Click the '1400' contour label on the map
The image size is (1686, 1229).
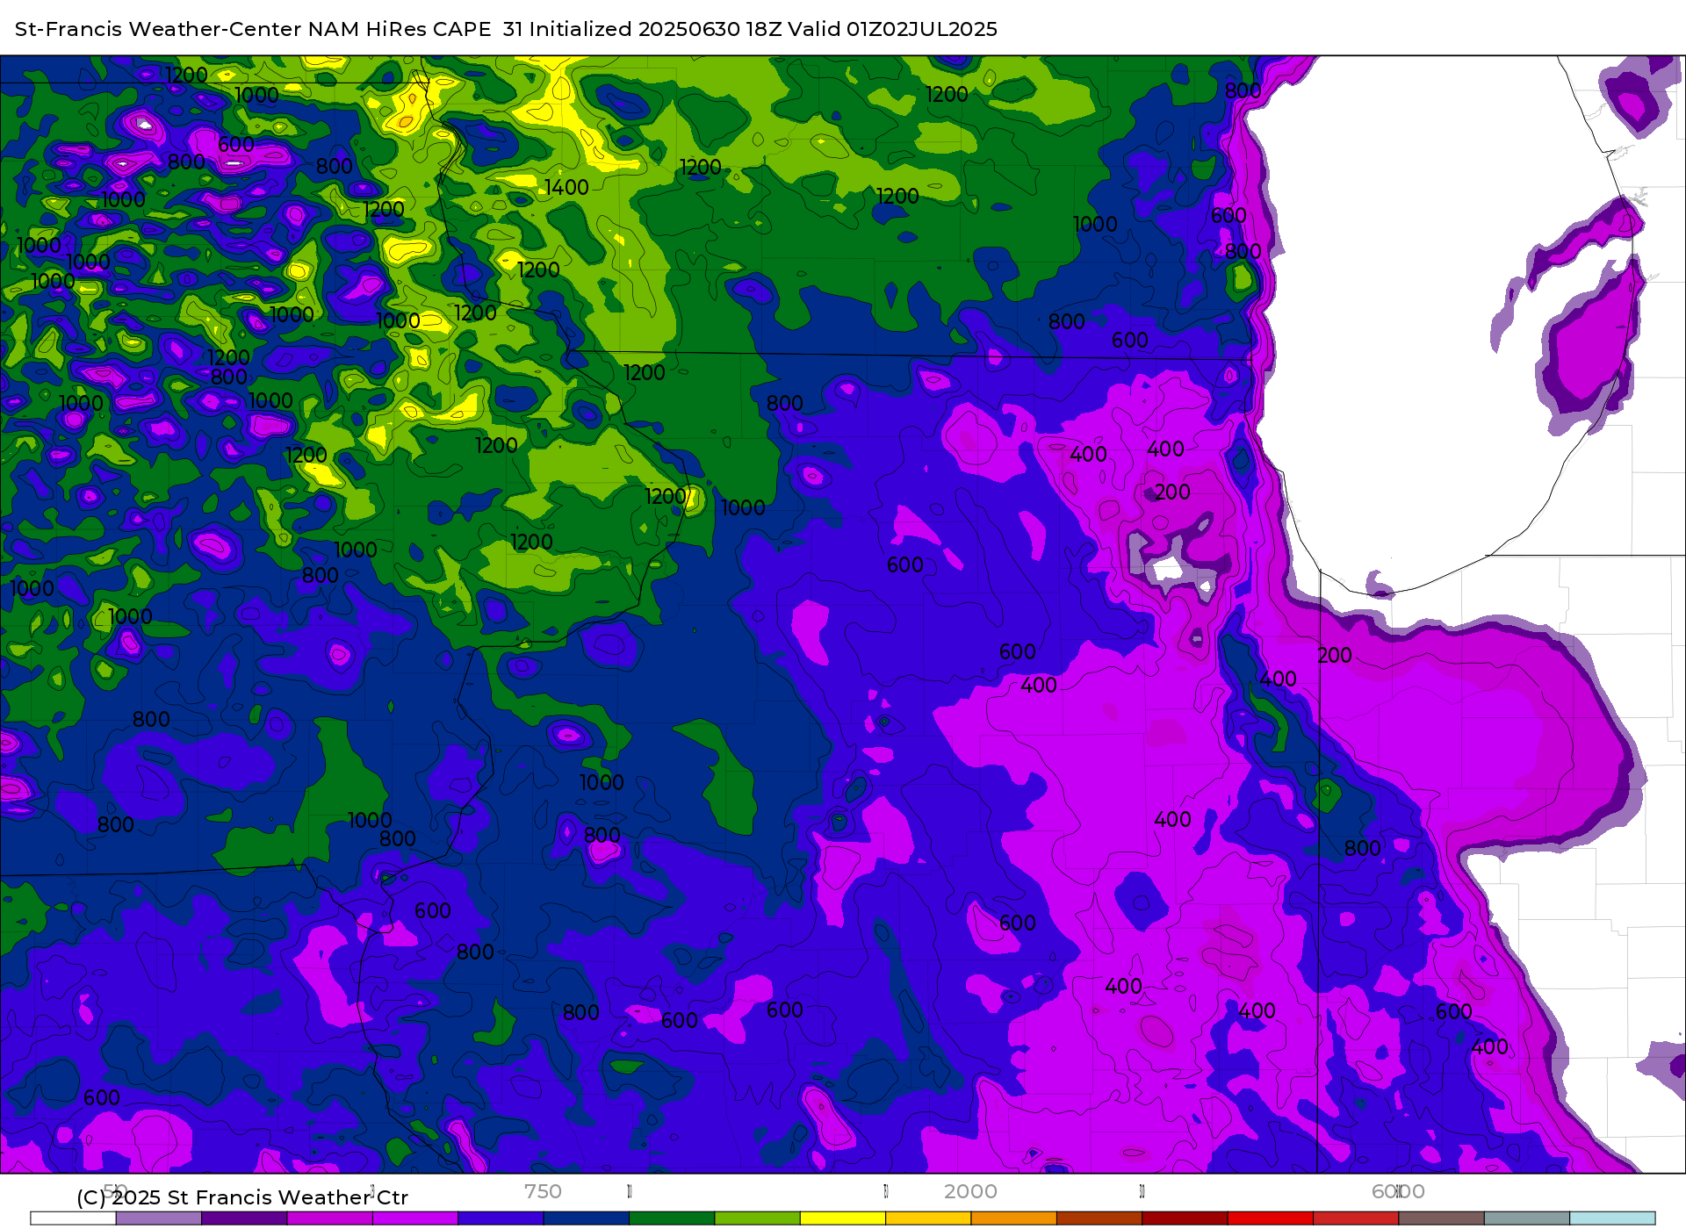coord(566,188)
